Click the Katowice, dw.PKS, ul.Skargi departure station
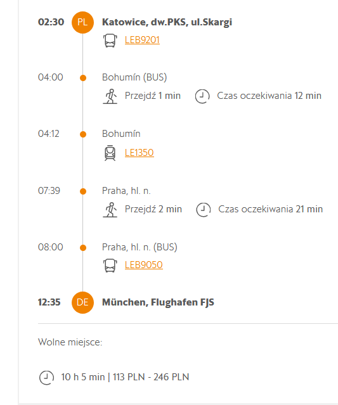Screen dimensions: 338x405 tap(167, 22)
